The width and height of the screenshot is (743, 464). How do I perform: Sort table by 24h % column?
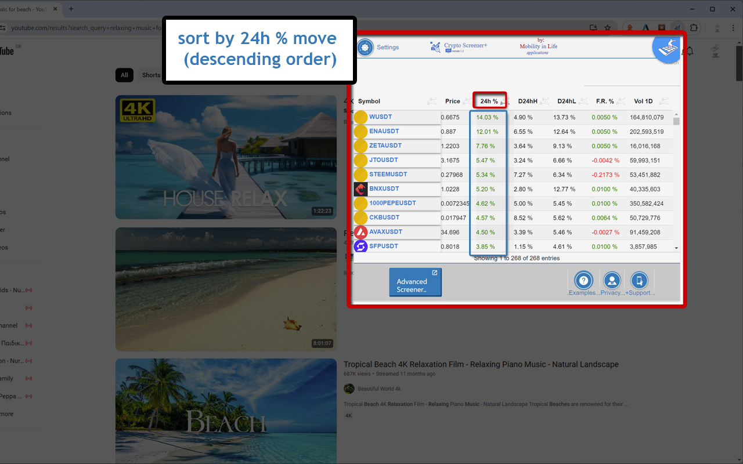(489, 101)
